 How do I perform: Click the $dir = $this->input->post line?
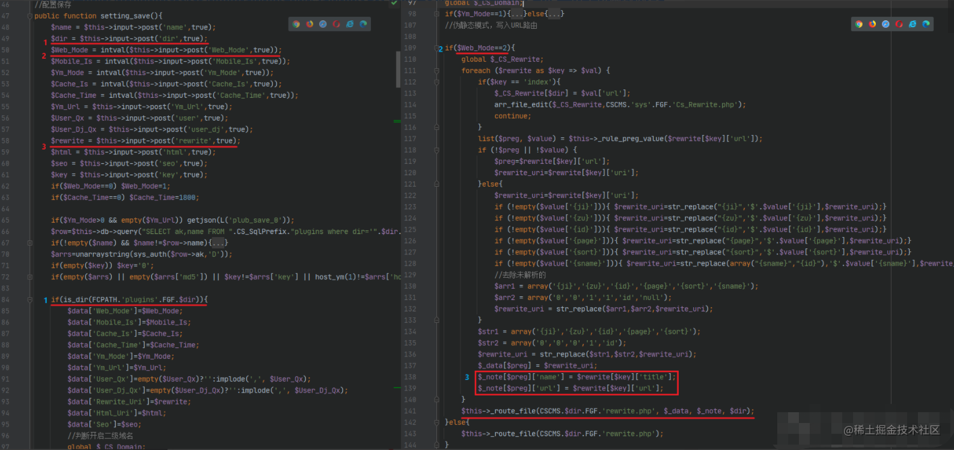click(129, 38)
